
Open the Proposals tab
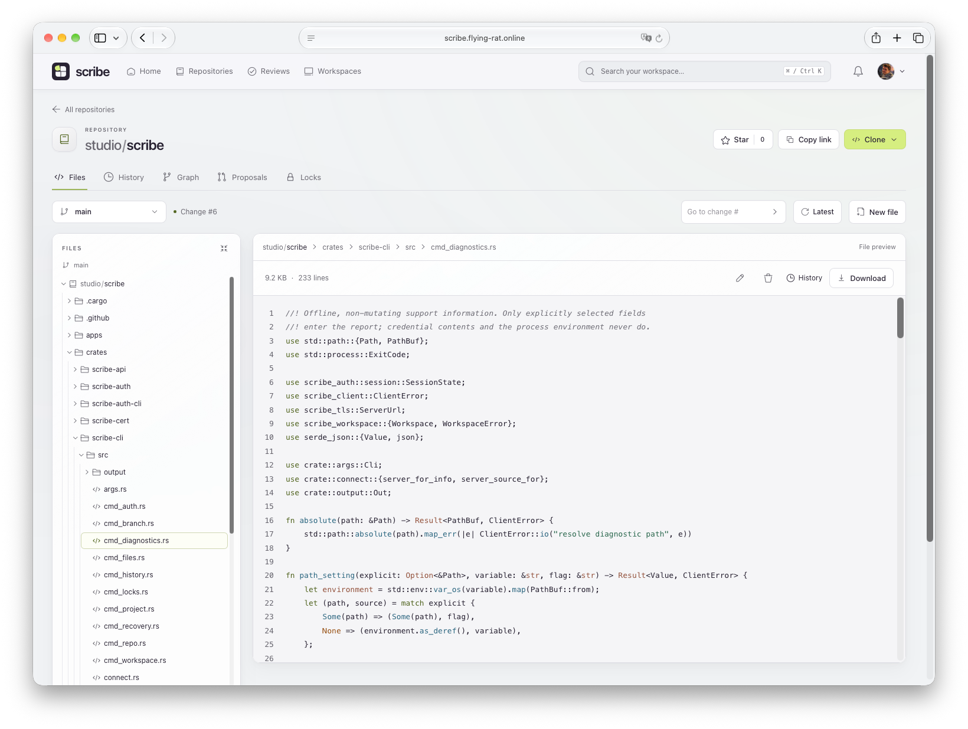pyautogui.click(x=242, y=177)
